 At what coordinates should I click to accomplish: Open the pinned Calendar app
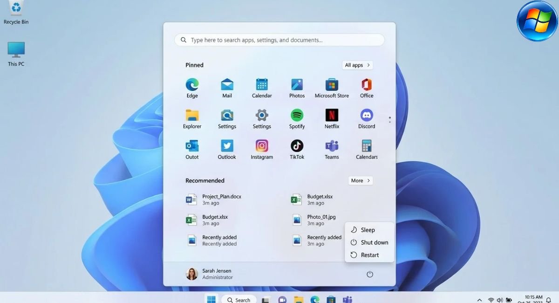[x=262, y=88]
